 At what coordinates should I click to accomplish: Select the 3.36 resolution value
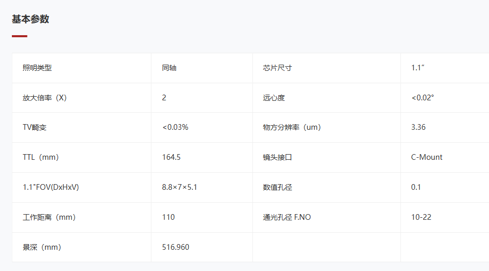418,127
